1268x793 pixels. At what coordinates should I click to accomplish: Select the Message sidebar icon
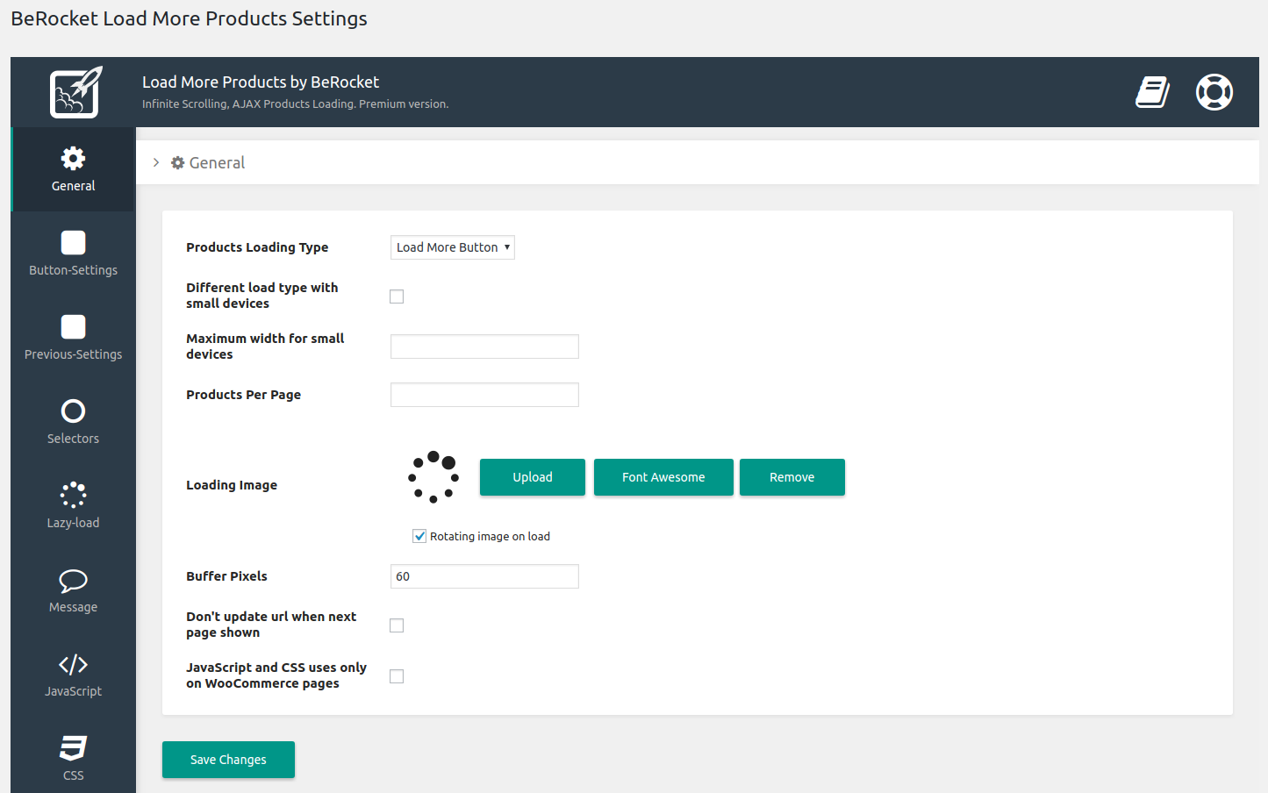[73, 590]
